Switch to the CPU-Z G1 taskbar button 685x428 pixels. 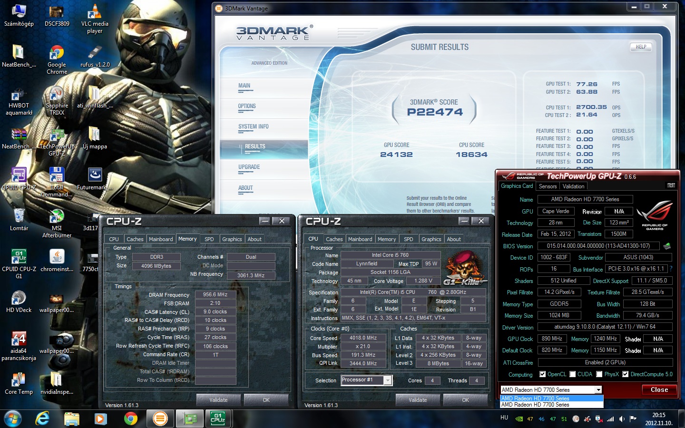point(218,418)
